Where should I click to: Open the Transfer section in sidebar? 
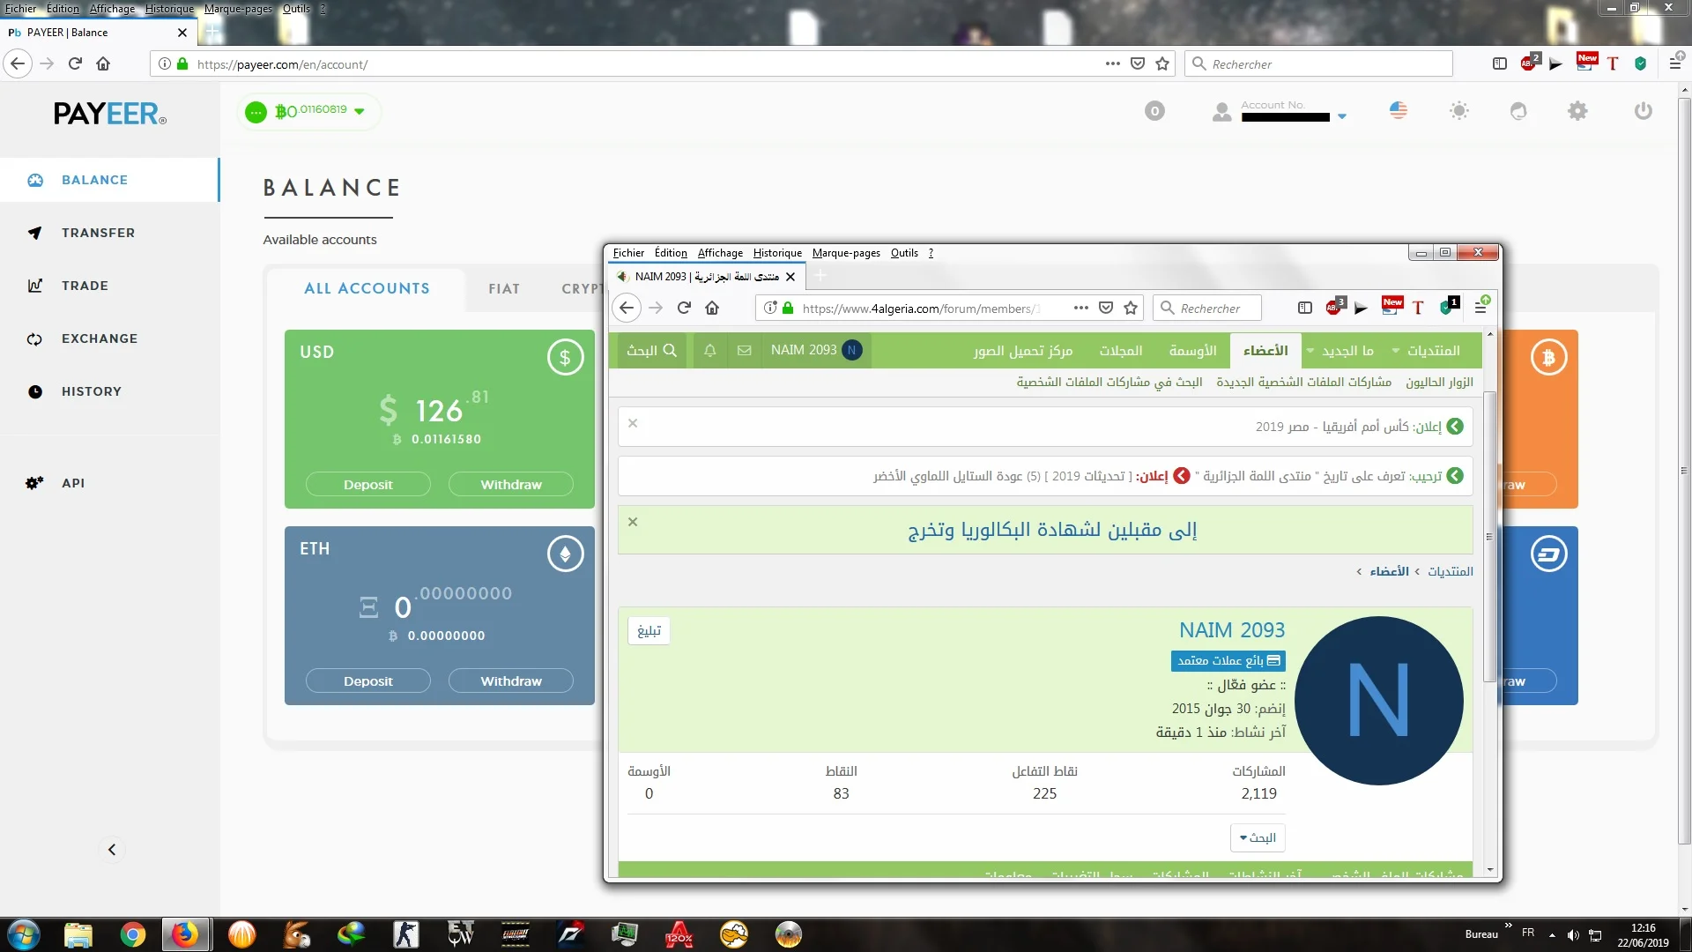point(98,233)
